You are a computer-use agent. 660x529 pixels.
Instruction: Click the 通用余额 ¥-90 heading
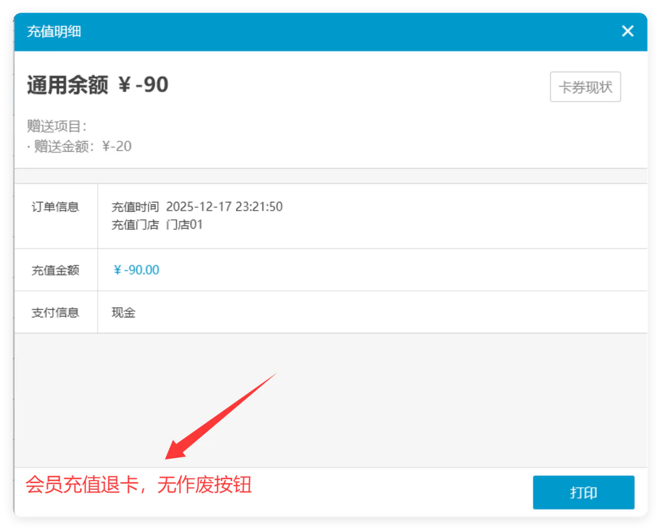click(x=98, y=85)
